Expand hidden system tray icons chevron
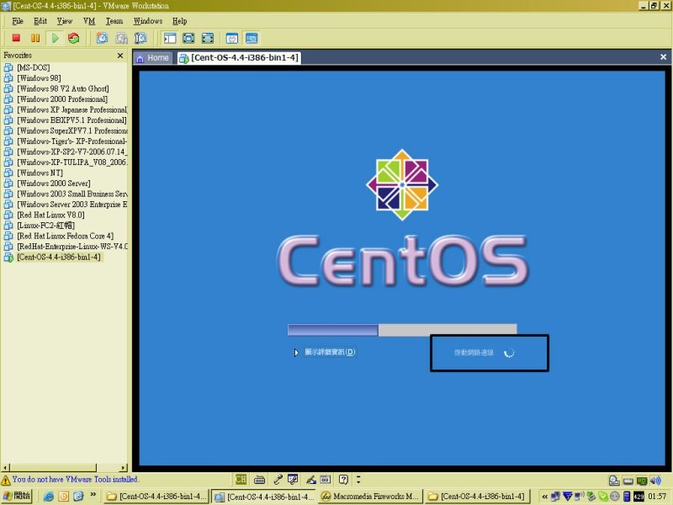The image size is (673, 505). [544, 497]
